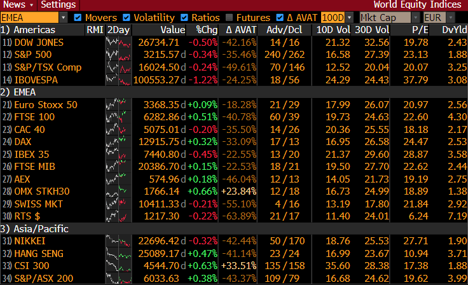
Task: Click the RMI column header
Action: click(95, 30)
